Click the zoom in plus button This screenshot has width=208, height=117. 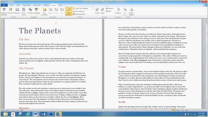[206, 110]
